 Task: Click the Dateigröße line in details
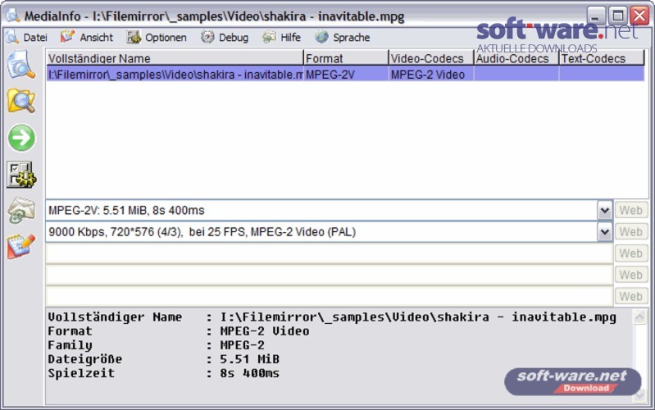[163, 359]
